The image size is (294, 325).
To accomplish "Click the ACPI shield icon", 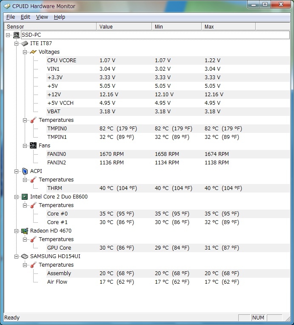I will [25, 171].
